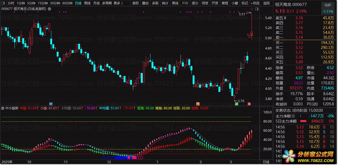The height and width of the screenshot is (165, 338).
Task: Switch to 月线 monthly chart
Action: click(x=96, y=3)
